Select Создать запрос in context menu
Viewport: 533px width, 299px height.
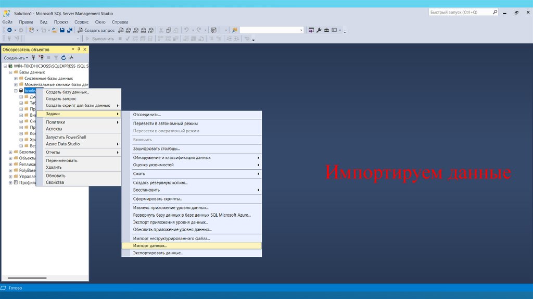click(x=79, y=98)
